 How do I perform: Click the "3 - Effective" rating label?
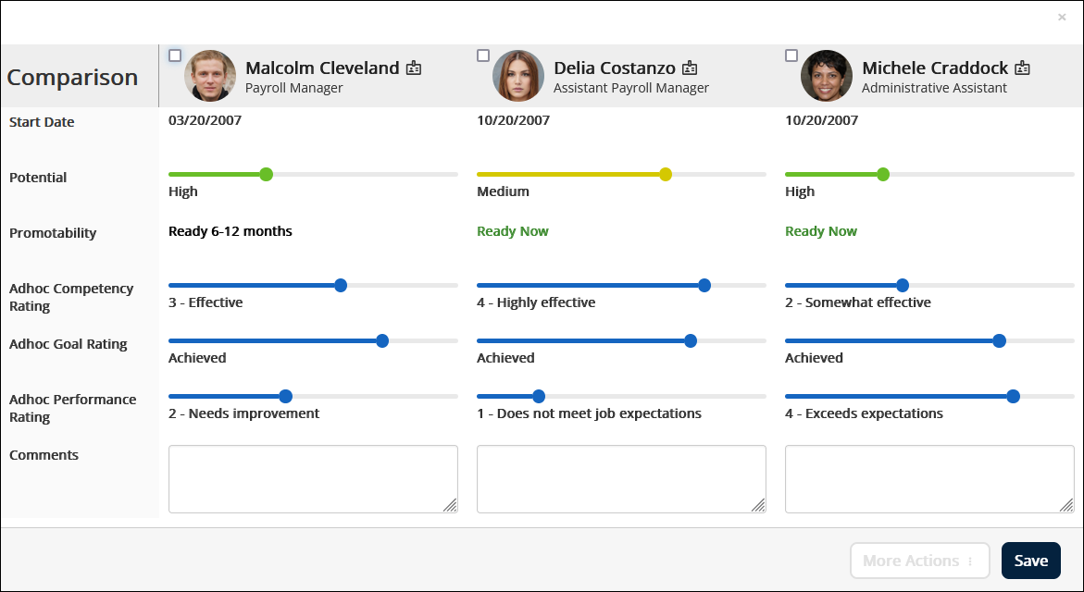tap(206, 302)
